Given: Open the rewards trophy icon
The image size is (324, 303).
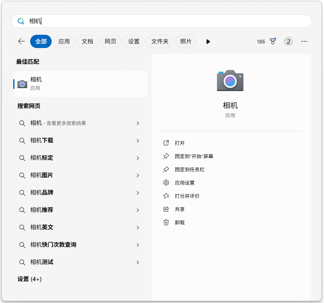Looking at the screenshot, I should (x=273, y=41).
